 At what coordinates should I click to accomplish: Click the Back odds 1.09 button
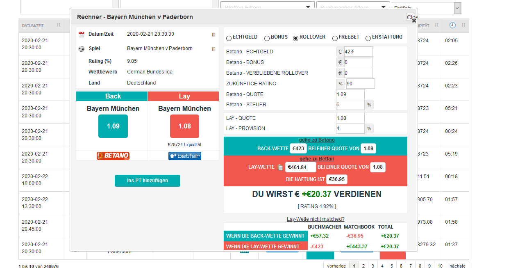113,126
